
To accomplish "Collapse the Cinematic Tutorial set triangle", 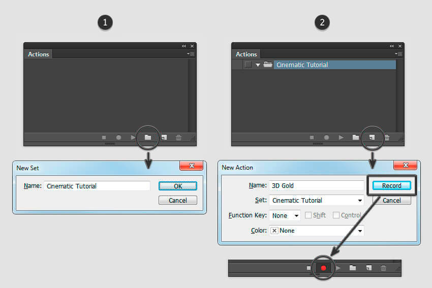I will [x=258, y=65].
